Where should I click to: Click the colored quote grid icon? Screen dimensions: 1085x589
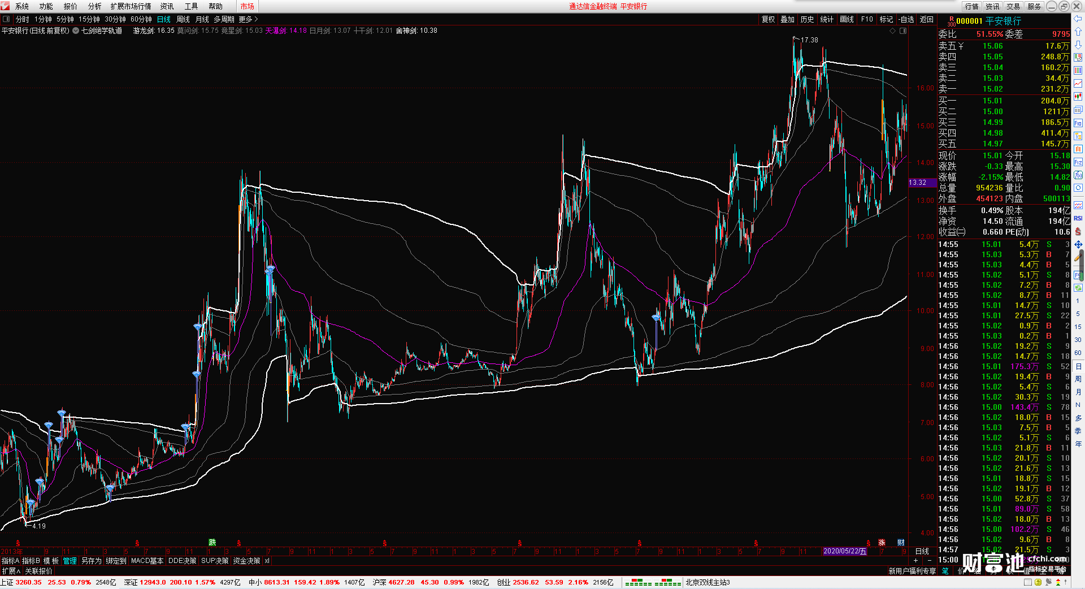pos(1078,71)
